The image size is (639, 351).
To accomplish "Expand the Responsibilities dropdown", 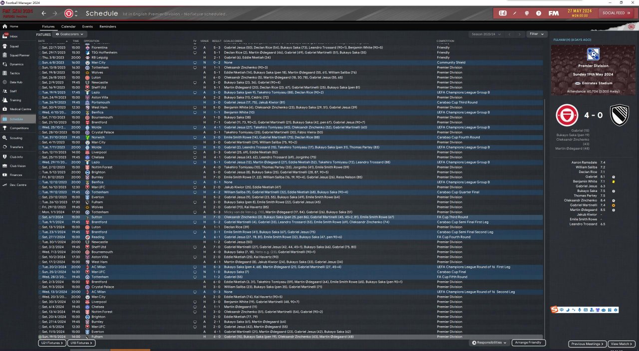I will click(x=489, y=343).
